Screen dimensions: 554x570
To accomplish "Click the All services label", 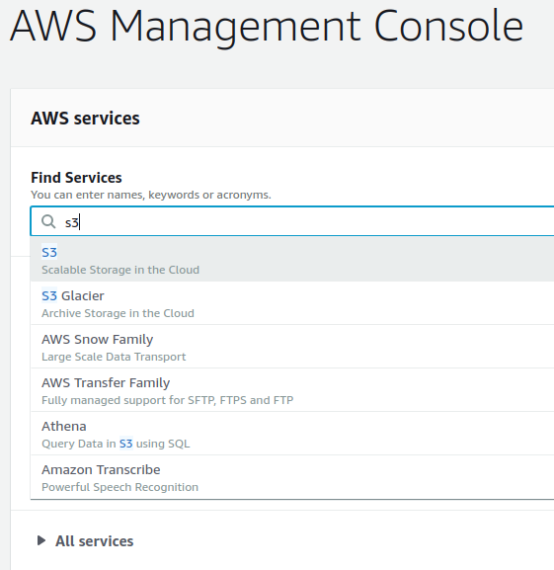I will [95, 541].
